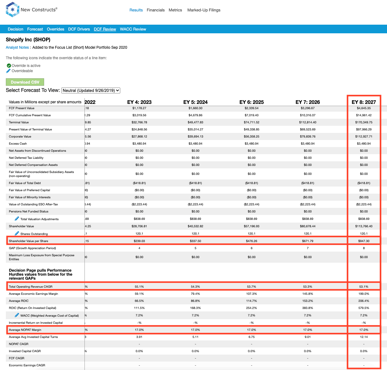This screenshot has width=387, height=370.
Task: Click the $170,349.75 Terminal Value cell
Action: click(364, 122)
